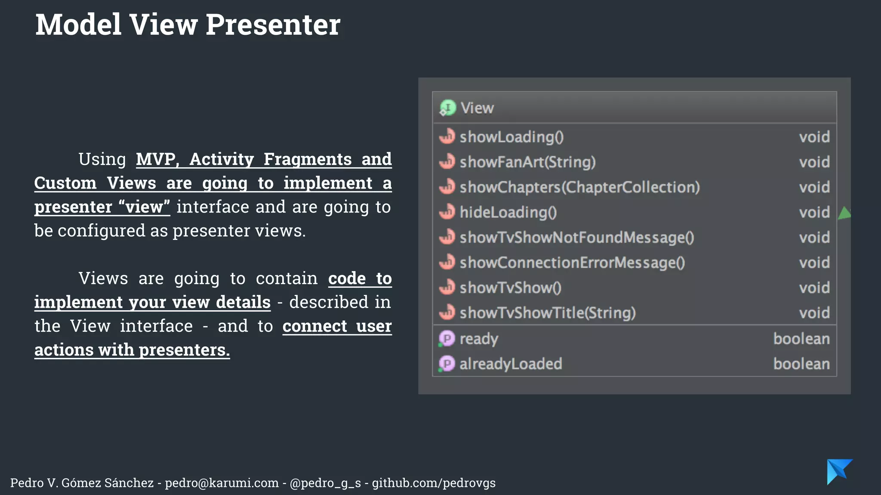Select the showTvShowTitle(String) row
This screenshot has width=881, height=495.
[x=635, y=312]
